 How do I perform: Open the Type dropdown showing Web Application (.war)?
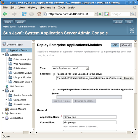[70, 68]
